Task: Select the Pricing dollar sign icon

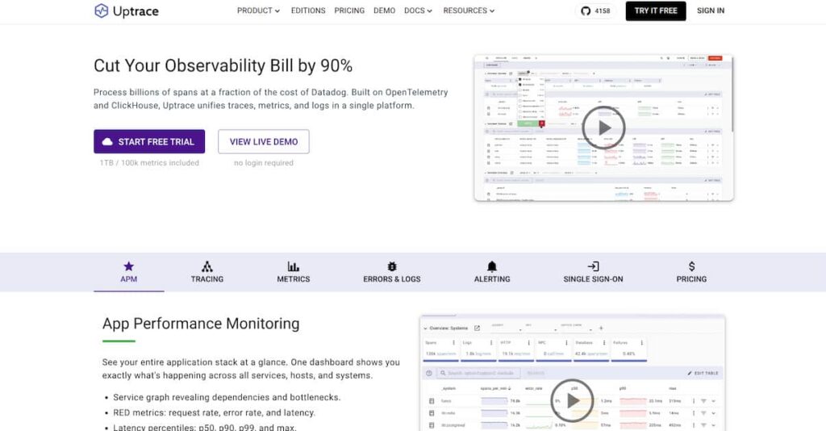Action: [x=691, y=266]
